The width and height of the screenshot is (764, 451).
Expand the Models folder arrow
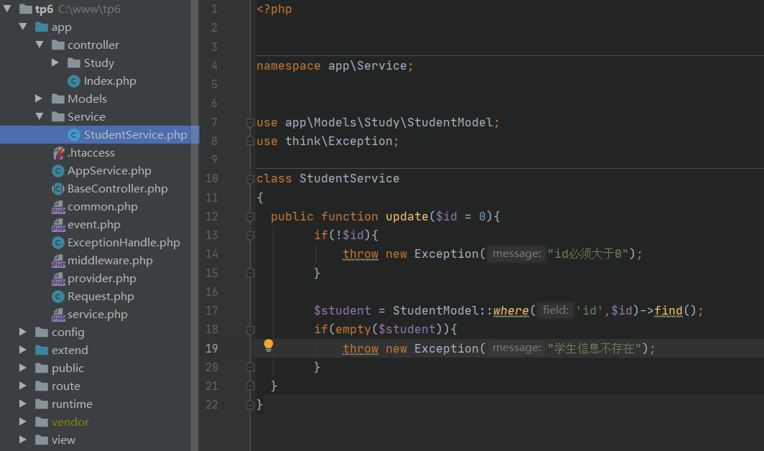pyautogui.click(x=39, y=99)
